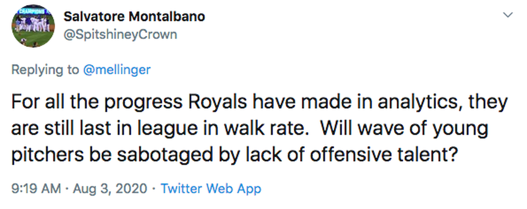
Task: Open the Salvatore Montalbano display name
Action: pos(134,17)
